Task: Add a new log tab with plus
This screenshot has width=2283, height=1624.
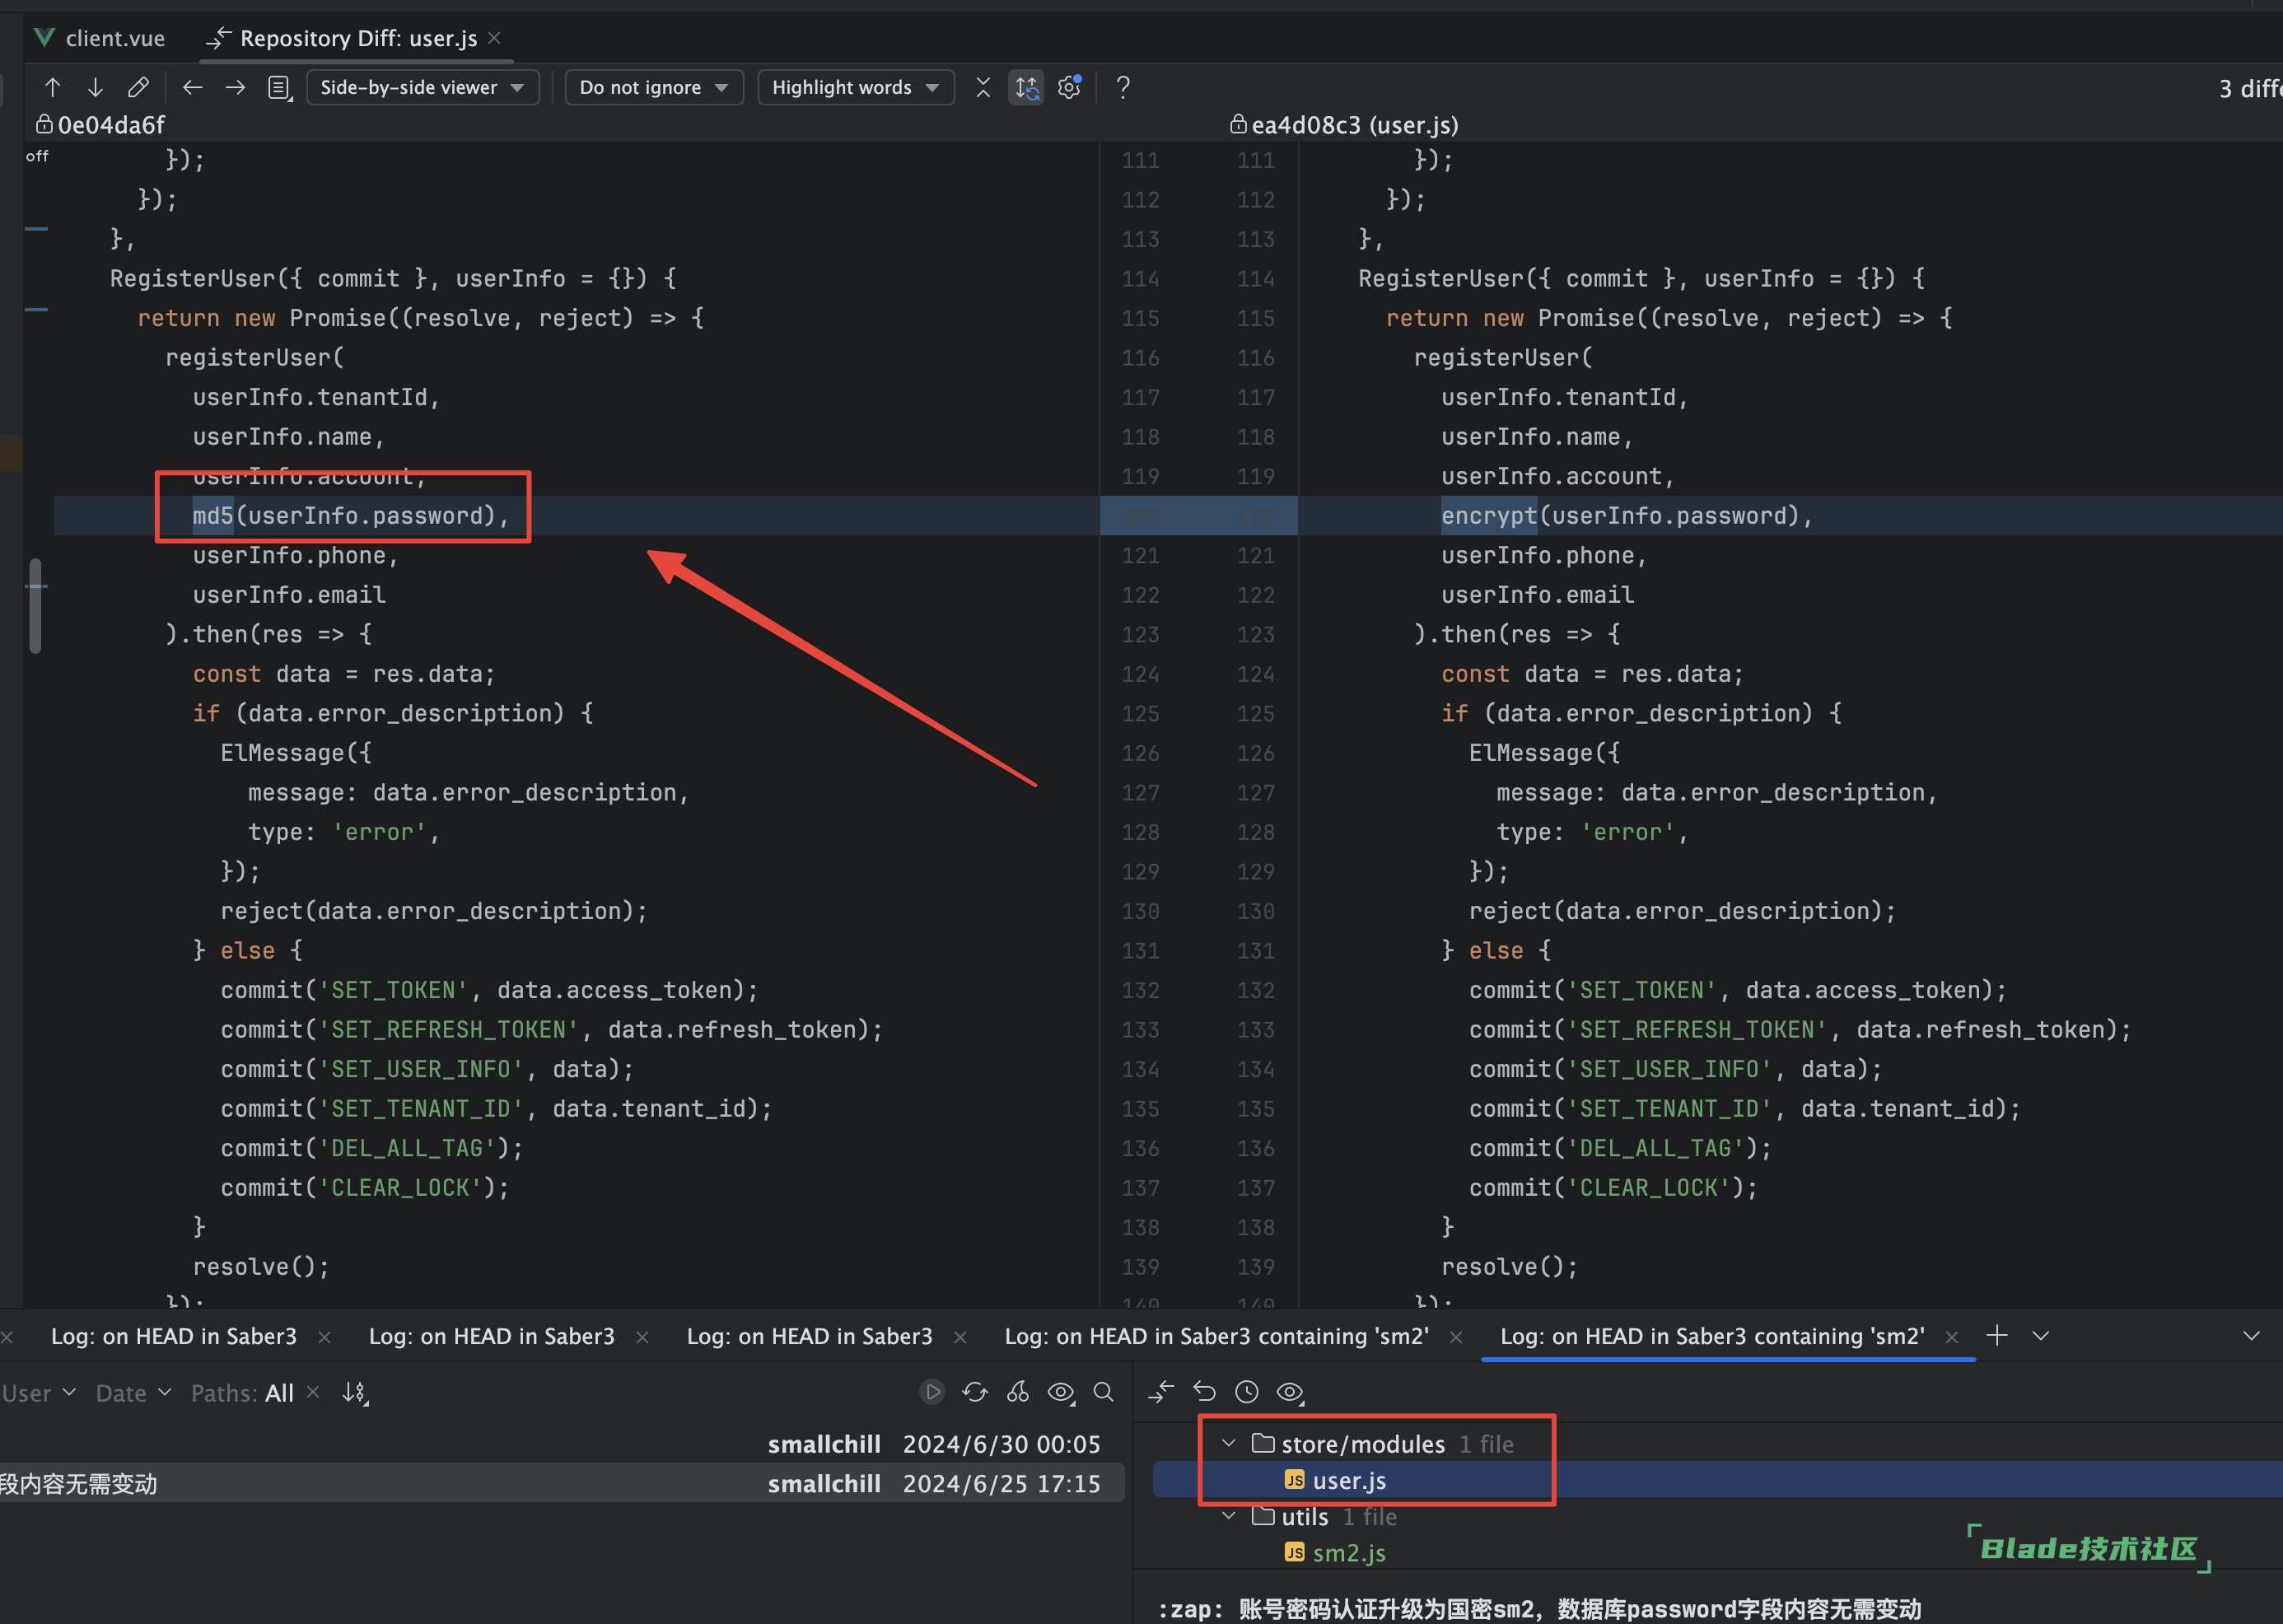Action: coord(1996,1335)
